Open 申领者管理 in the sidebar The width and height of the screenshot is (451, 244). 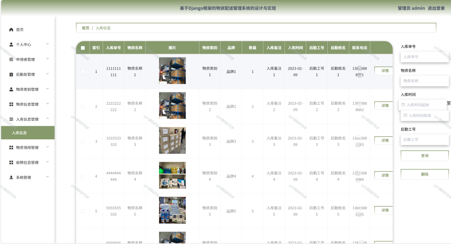point(28,59)
